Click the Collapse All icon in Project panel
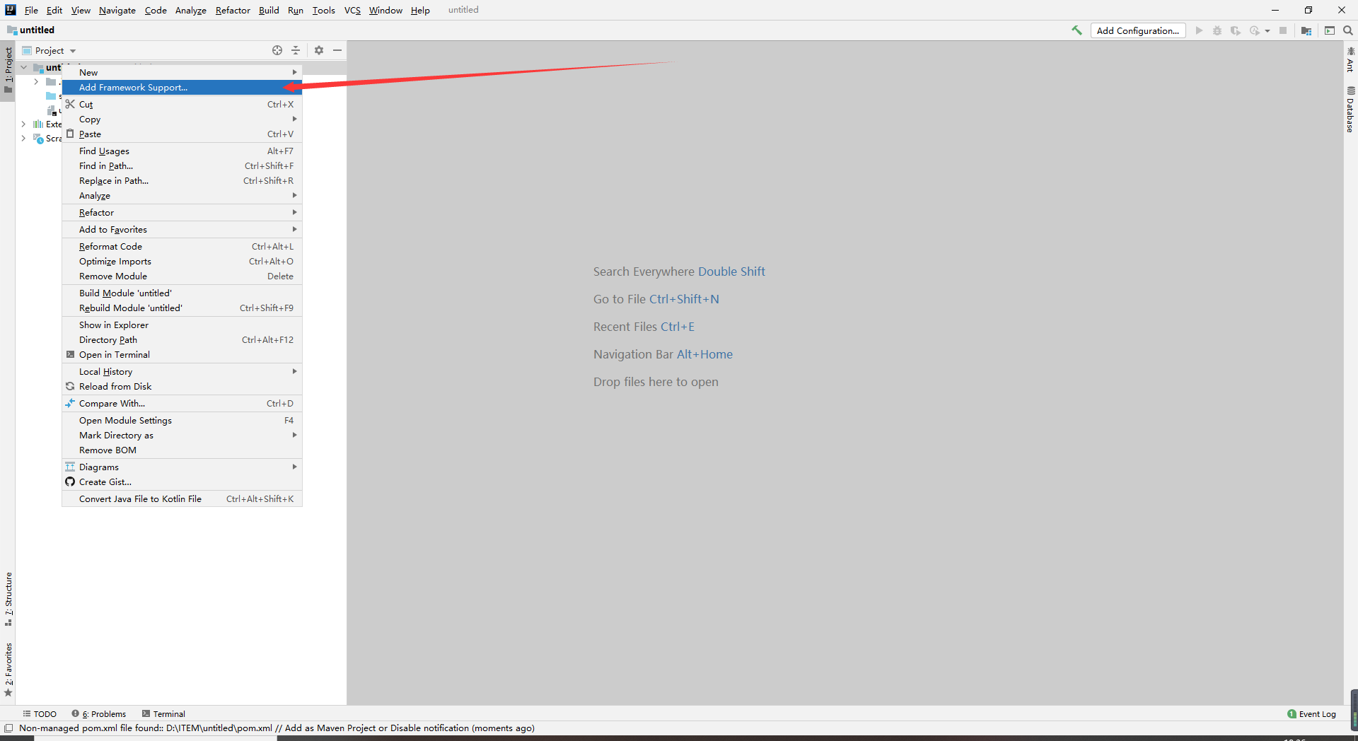Image resolution: width=1358 pixels, height=741 pixels. tap(296, 50)
